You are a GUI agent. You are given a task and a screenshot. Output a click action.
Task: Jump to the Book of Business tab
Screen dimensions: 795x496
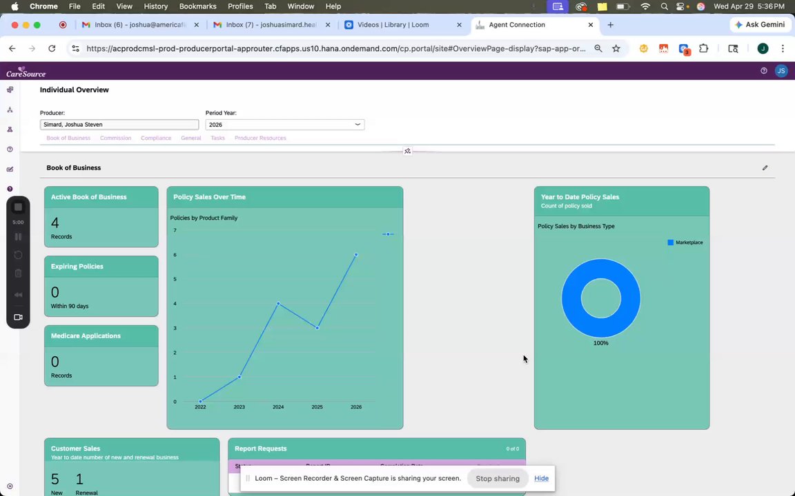(x=68, y=138)
